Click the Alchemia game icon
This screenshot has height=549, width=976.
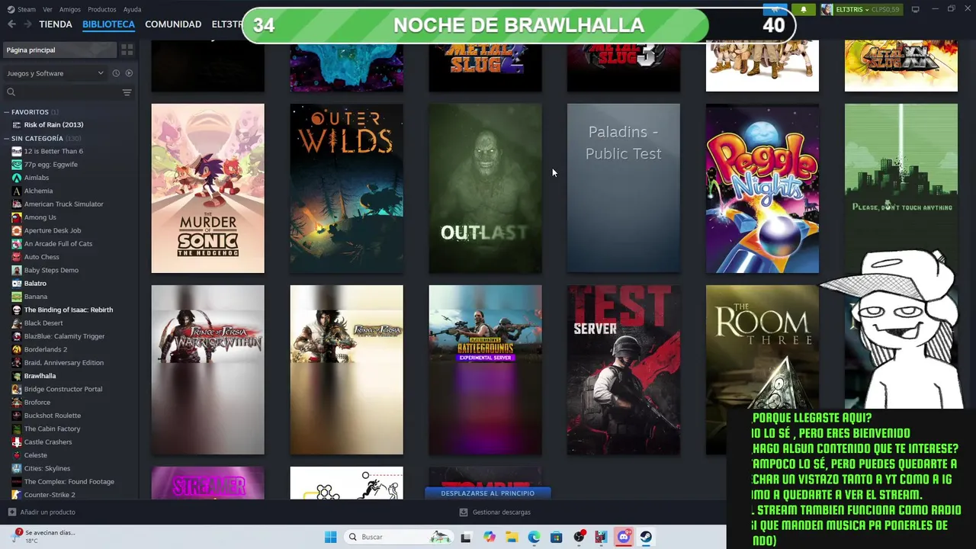(x=17, y=191)
